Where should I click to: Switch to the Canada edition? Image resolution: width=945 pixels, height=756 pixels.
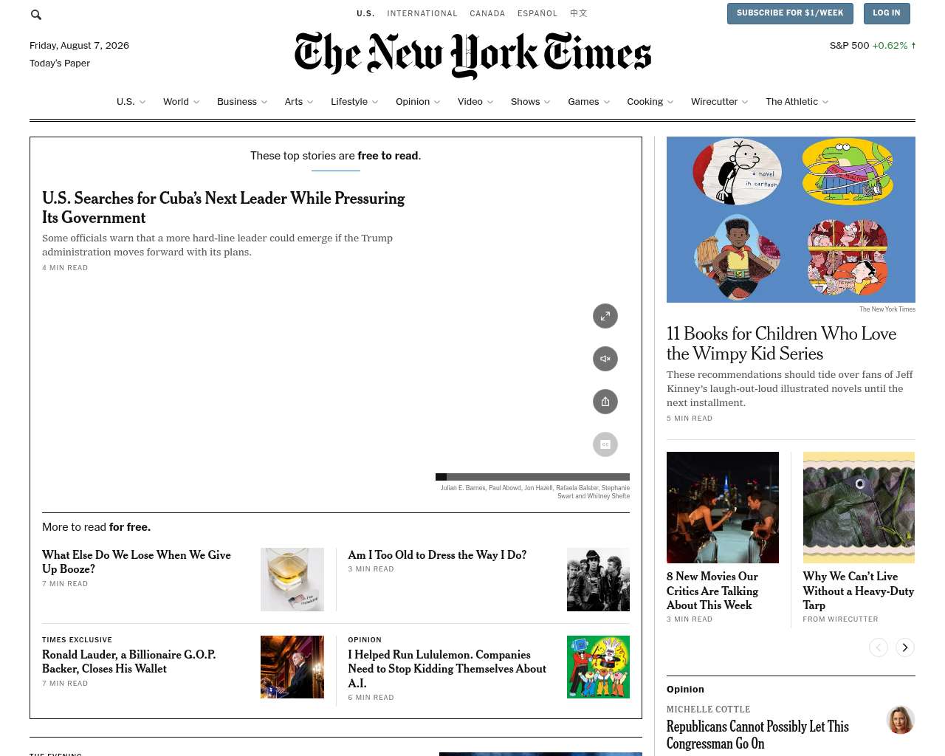tap(487, 13)
